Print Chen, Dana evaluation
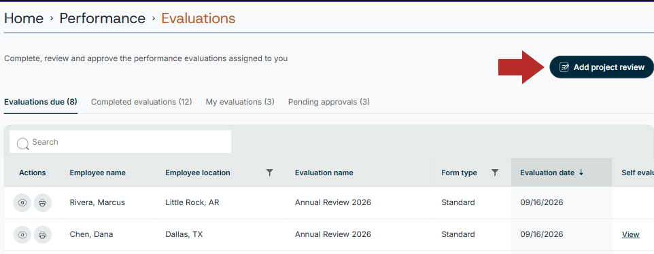Screen dimensions: 654x254 (43, 235)
